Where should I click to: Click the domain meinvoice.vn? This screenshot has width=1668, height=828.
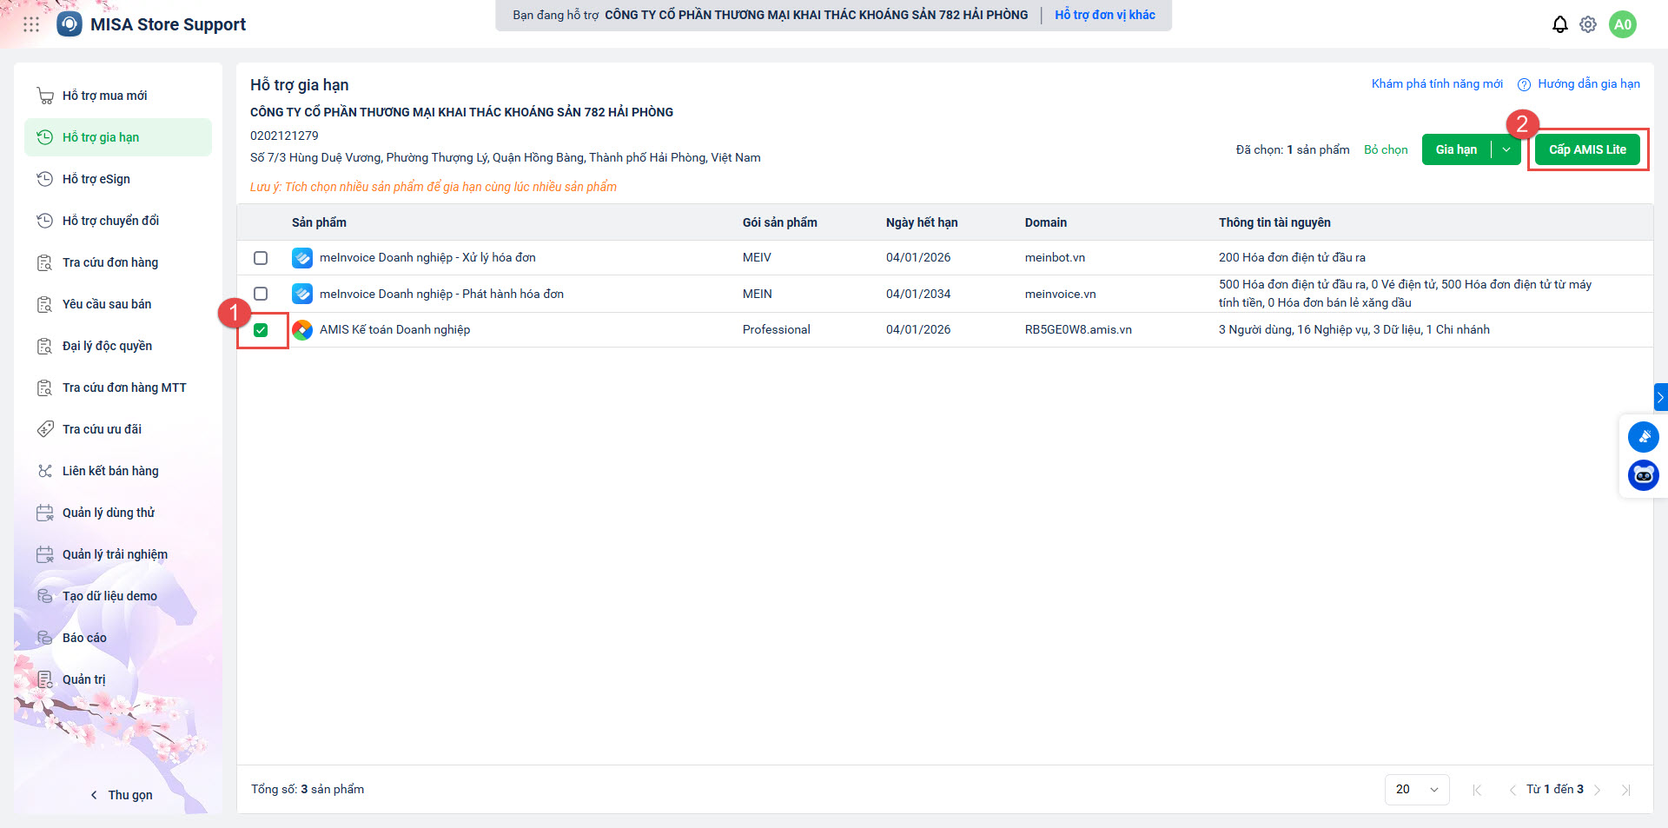click(1061, 295)
